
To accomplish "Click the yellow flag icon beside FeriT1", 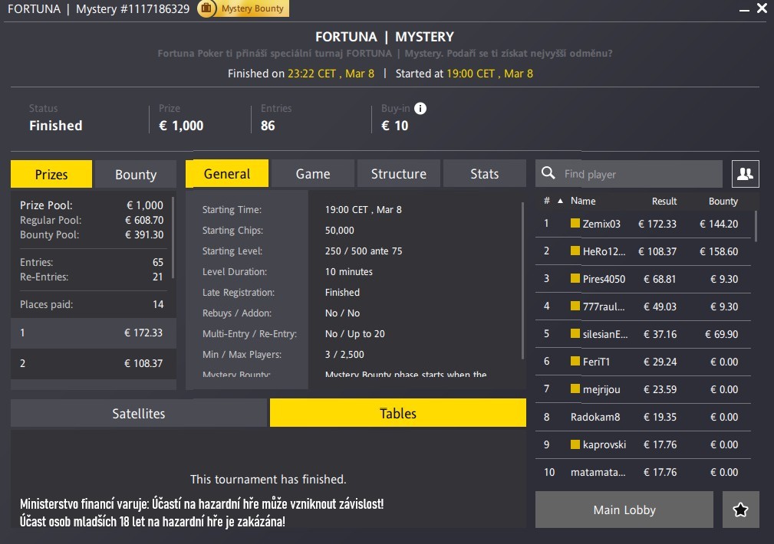I will click(x=575, y=361).
